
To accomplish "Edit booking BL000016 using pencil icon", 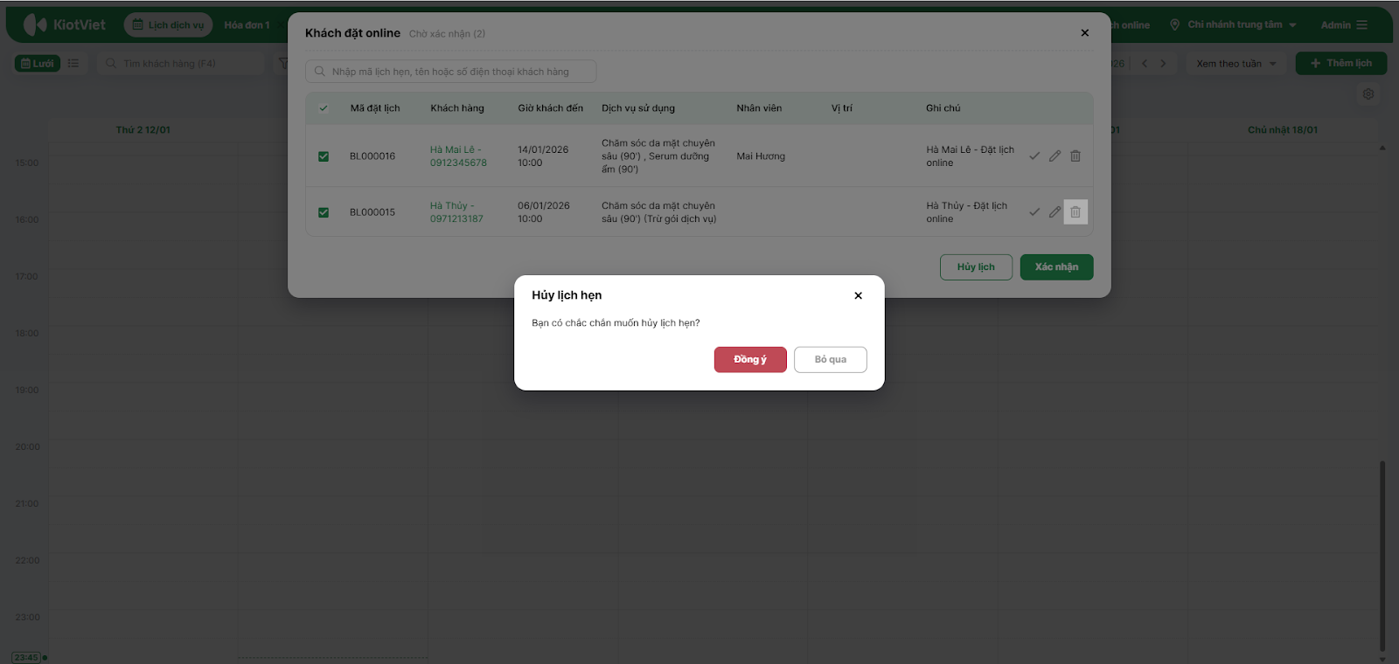I will tap(1055, 156).
